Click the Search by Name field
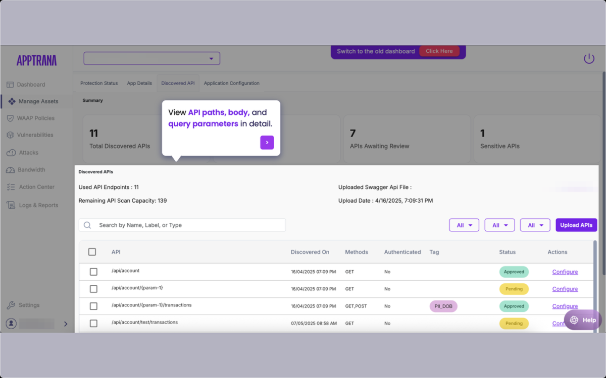 coord(182,225)
